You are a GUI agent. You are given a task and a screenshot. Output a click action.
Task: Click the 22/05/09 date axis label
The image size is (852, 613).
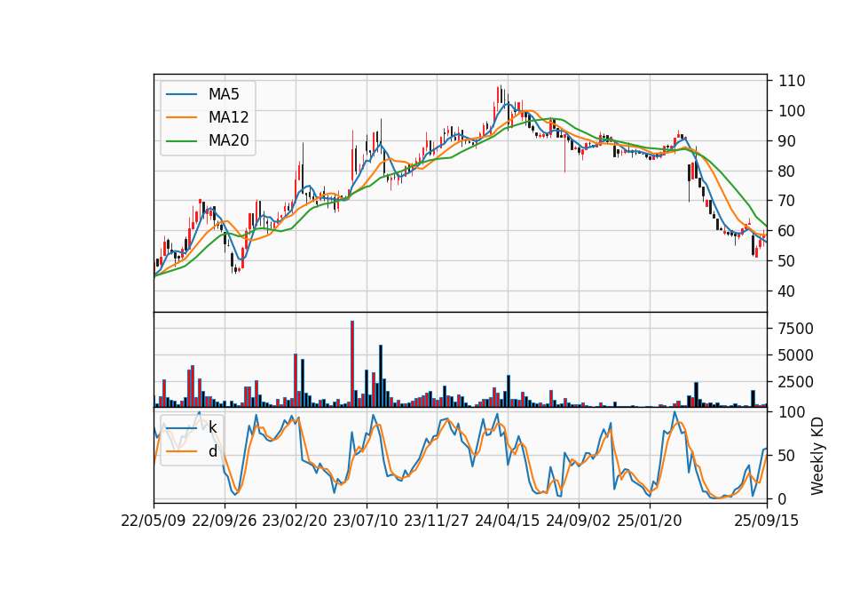coord(154,521)
